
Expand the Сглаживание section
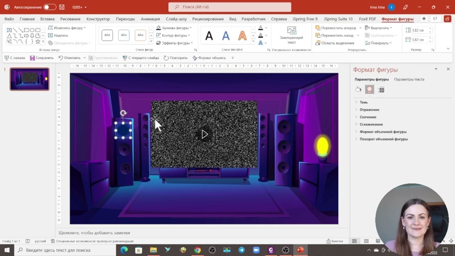click(x=371, y=124)
